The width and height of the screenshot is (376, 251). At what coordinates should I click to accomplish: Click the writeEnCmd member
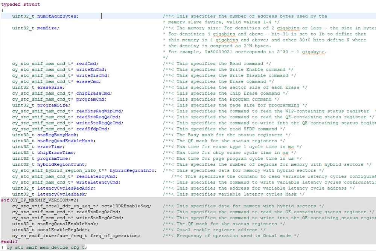click(90, 70)
